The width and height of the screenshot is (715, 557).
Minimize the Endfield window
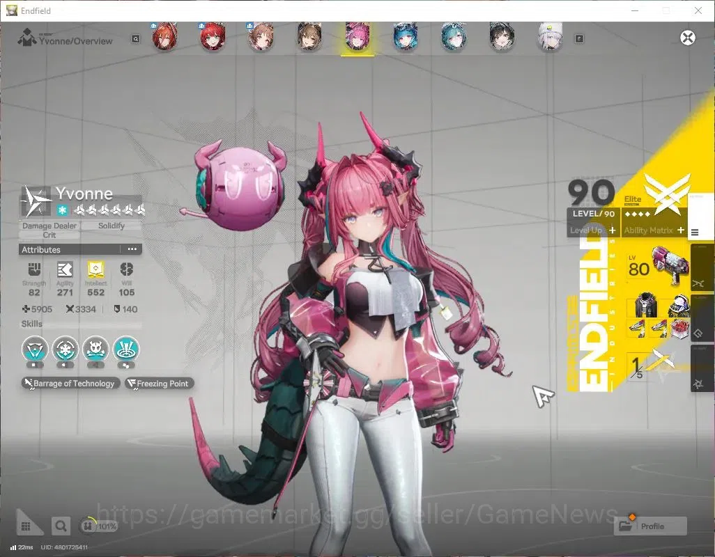(x=635, y=10)
